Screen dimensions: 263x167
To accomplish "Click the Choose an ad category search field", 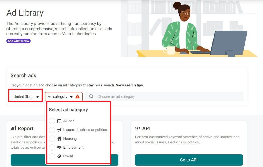I will (x=166, y=97).
